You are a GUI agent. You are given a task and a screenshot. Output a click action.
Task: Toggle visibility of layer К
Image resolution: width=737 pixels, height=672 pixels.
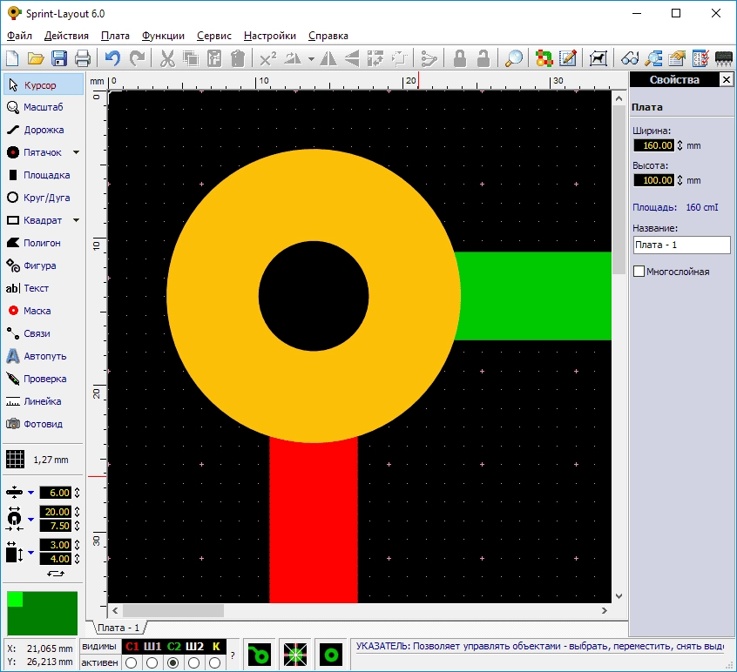tap(216, 647)
